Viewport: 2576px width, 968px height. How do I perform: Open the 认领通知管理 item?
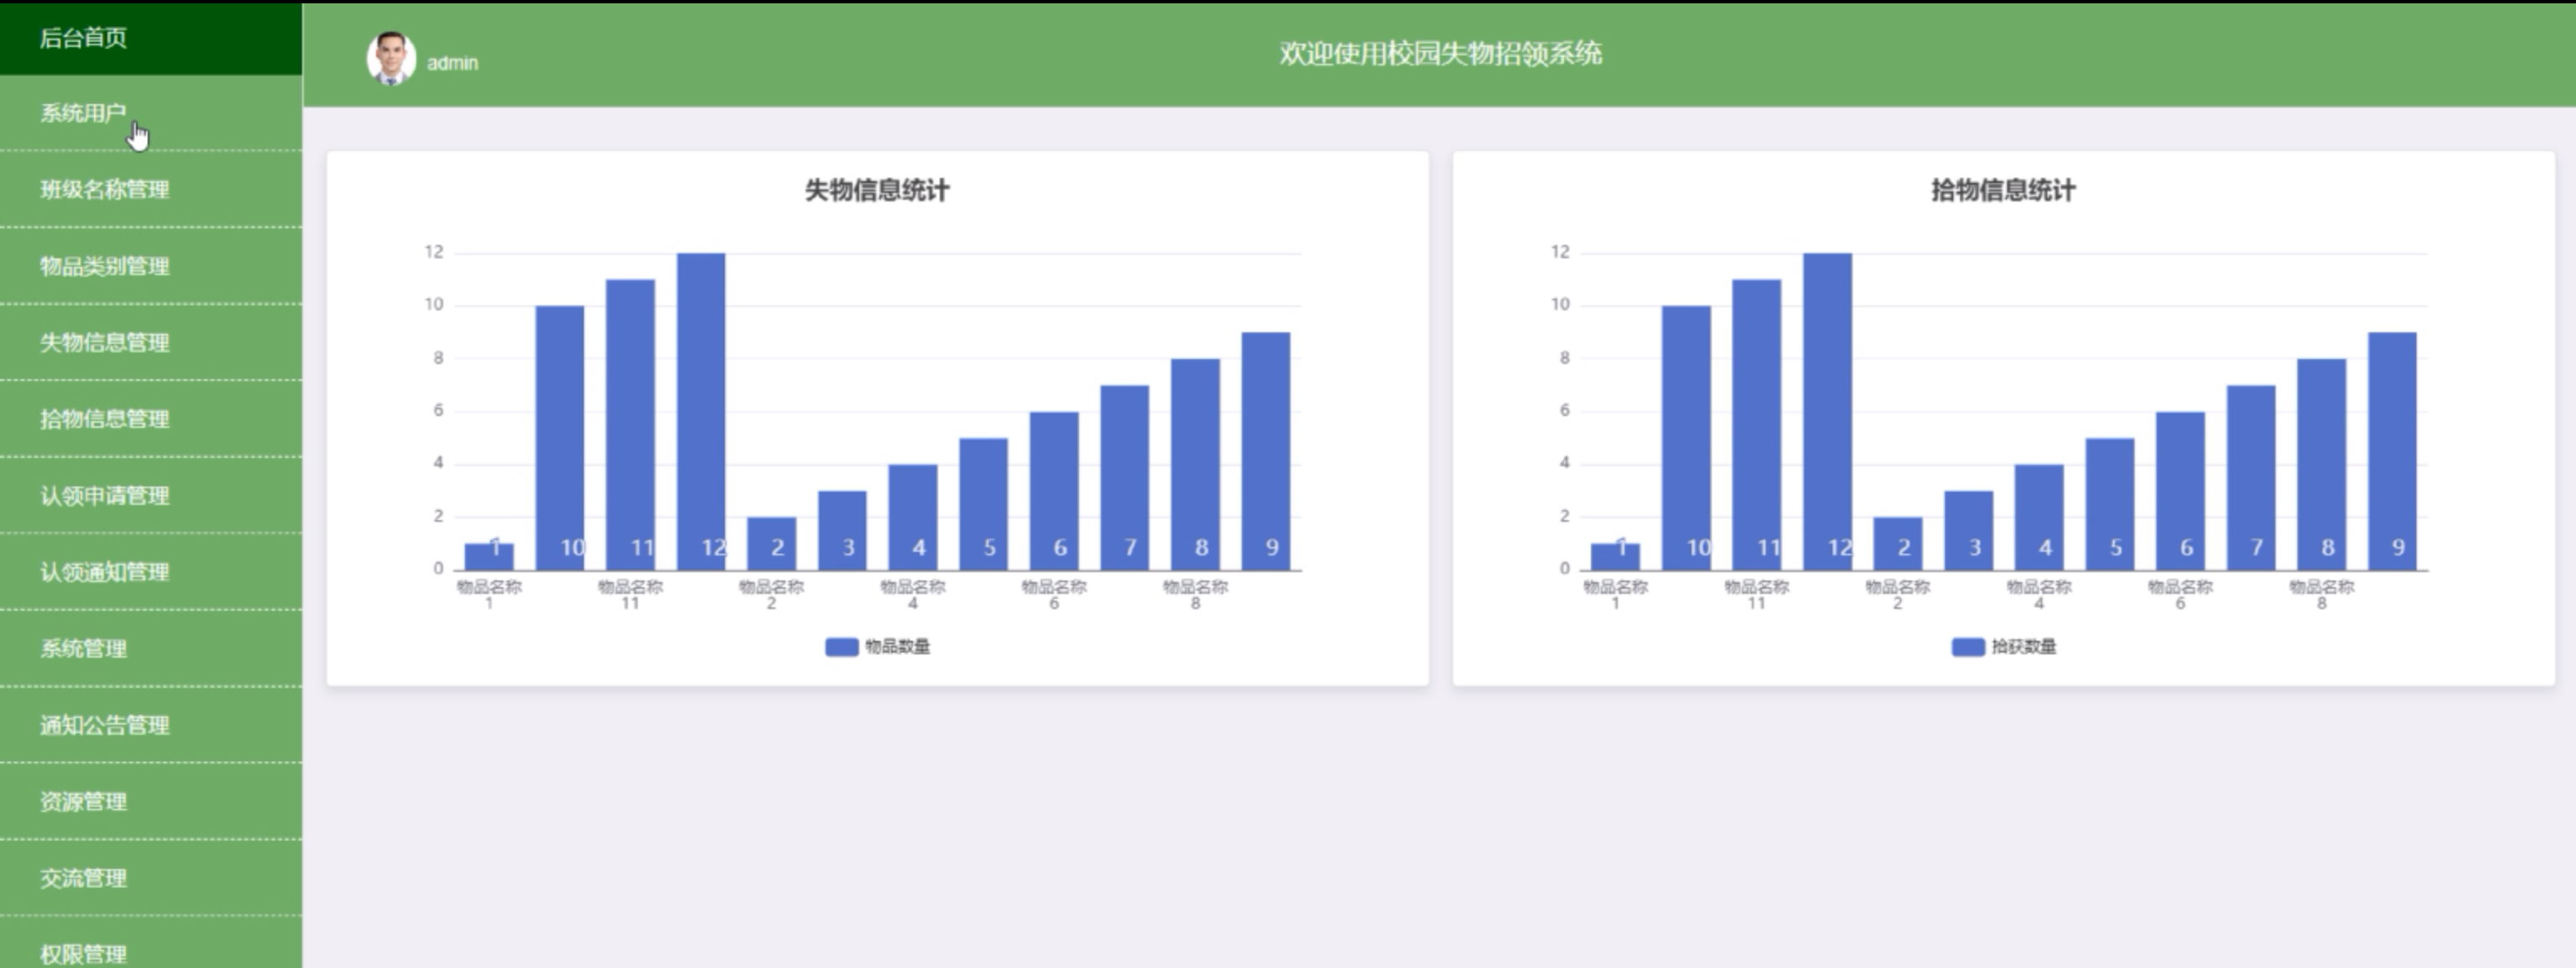105,572
